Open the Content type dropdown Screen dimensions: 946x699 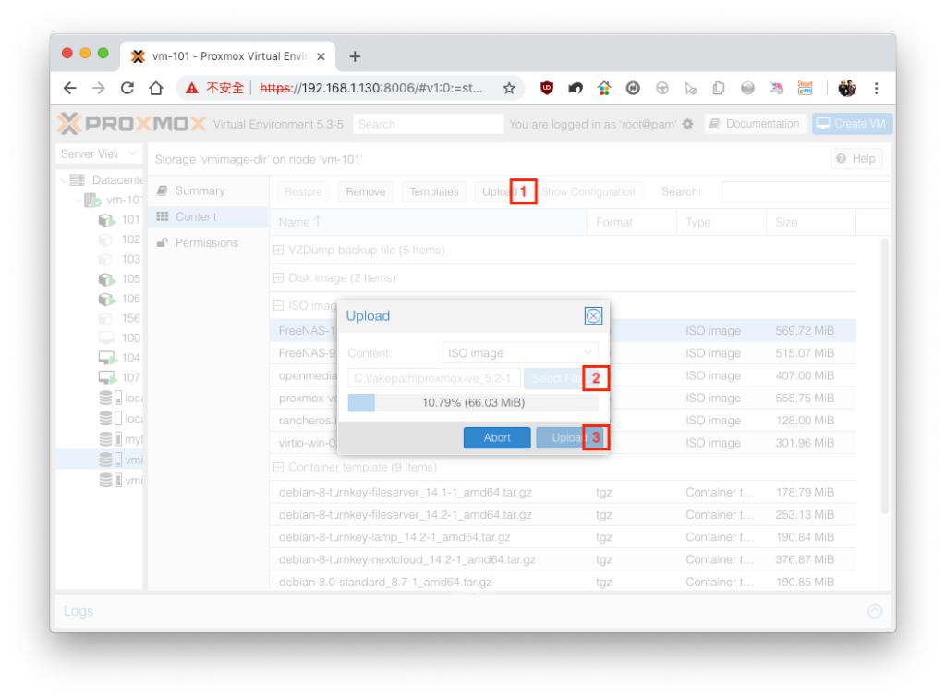pyautogui.click(x=520, y=353)
